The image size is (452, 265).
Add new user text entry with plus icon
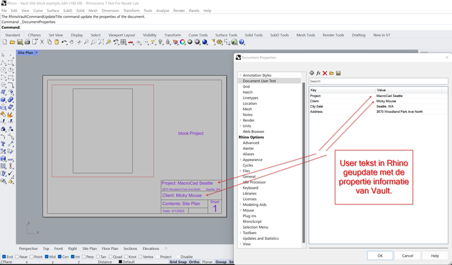coord(312,73)
